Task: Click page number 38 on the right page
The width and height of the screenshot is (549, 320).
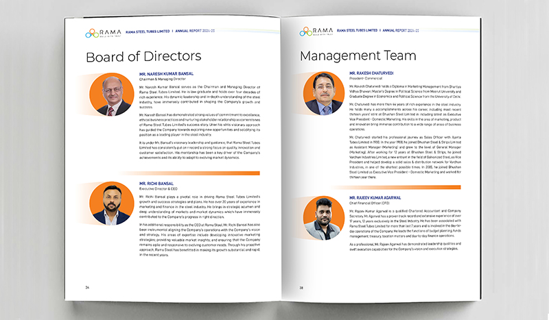Action: (301, 286)
